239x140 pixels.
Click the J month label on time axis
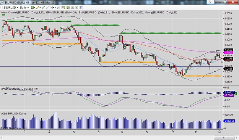pos(25,132)
